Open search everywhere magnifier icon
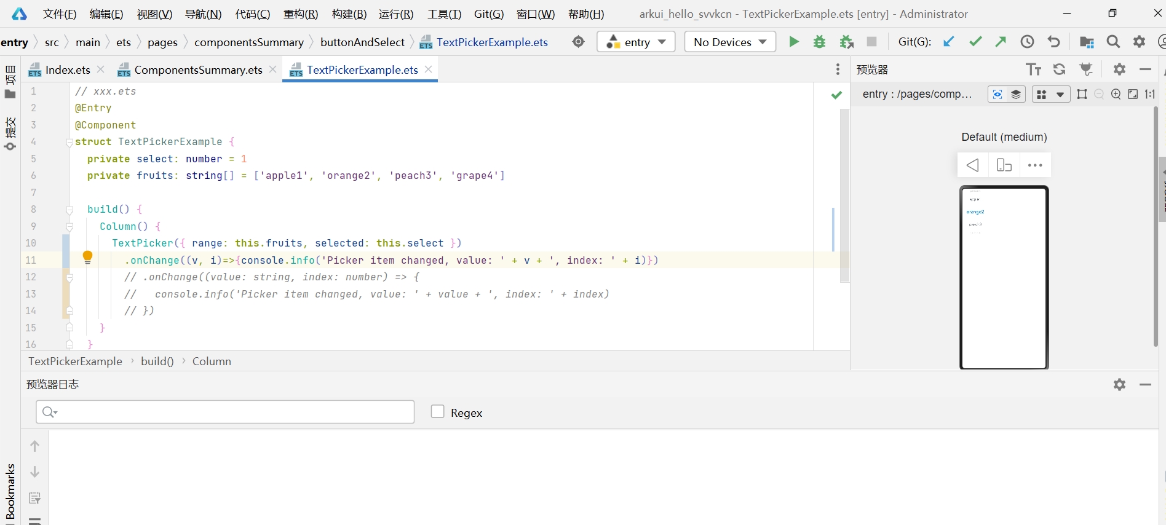The height and width of the screenshot is (525, 1166). 1113,42
